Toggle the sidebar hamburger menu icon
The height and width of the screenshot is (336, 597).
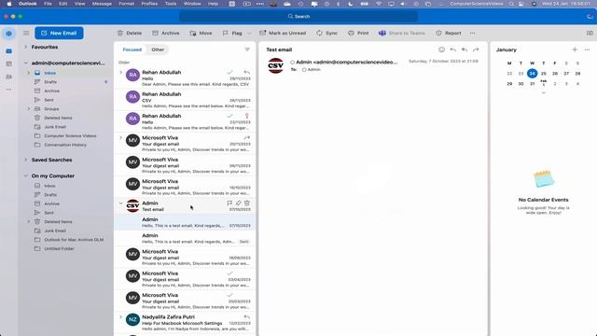26,34
